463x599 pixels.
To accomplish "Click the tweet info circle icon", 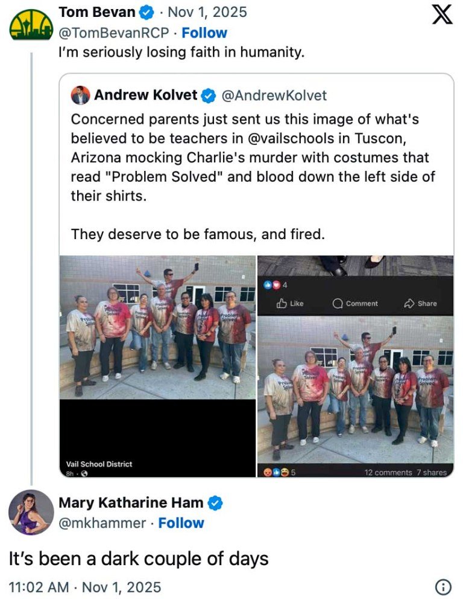I will coord(443,586).
